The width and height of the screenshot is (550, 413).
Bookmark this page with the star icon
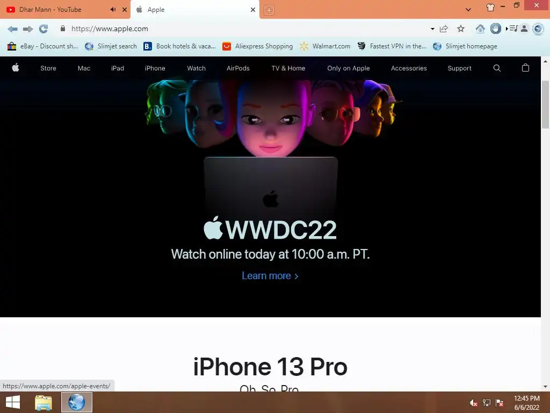[x=461, y=29]
